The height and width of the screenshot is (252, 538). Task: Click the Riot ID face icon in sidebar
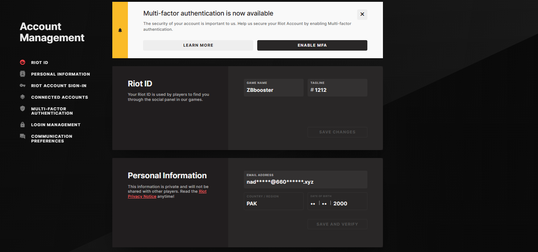pyautogui.click(x=22, y=62)
